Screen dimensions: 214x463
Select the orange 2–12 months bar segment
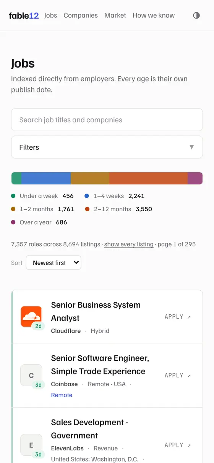click(149, 178)
